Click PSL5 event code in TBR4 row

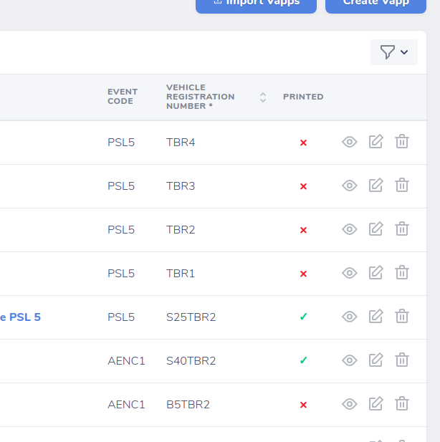121,143
